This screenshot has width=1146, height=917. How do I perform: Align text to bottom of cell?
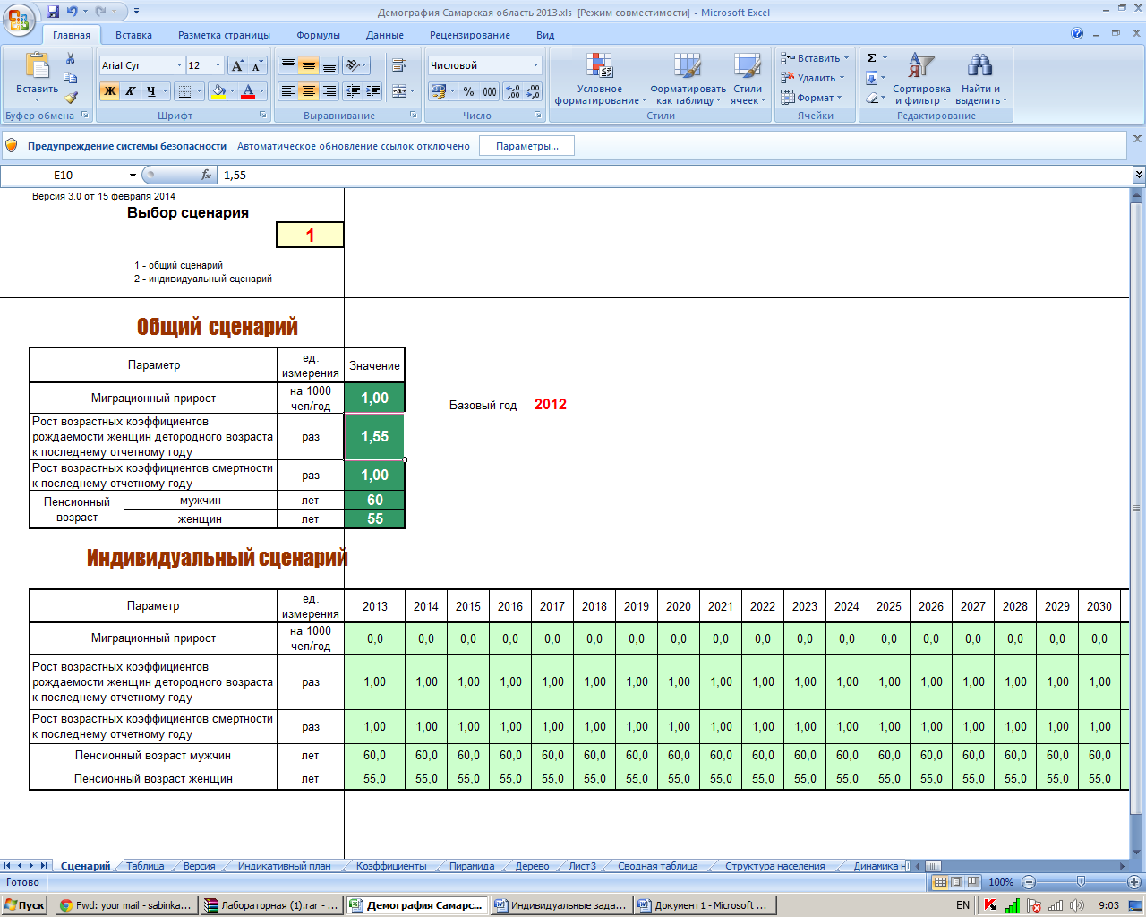329,65
